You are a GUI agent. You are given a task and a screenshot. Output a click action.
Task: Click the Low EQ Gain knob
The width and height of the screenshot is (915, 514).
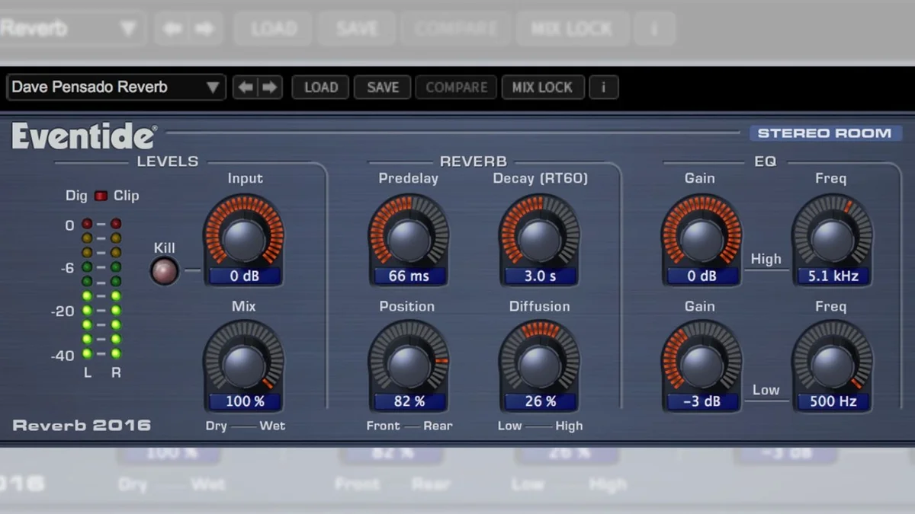point(701,364)
